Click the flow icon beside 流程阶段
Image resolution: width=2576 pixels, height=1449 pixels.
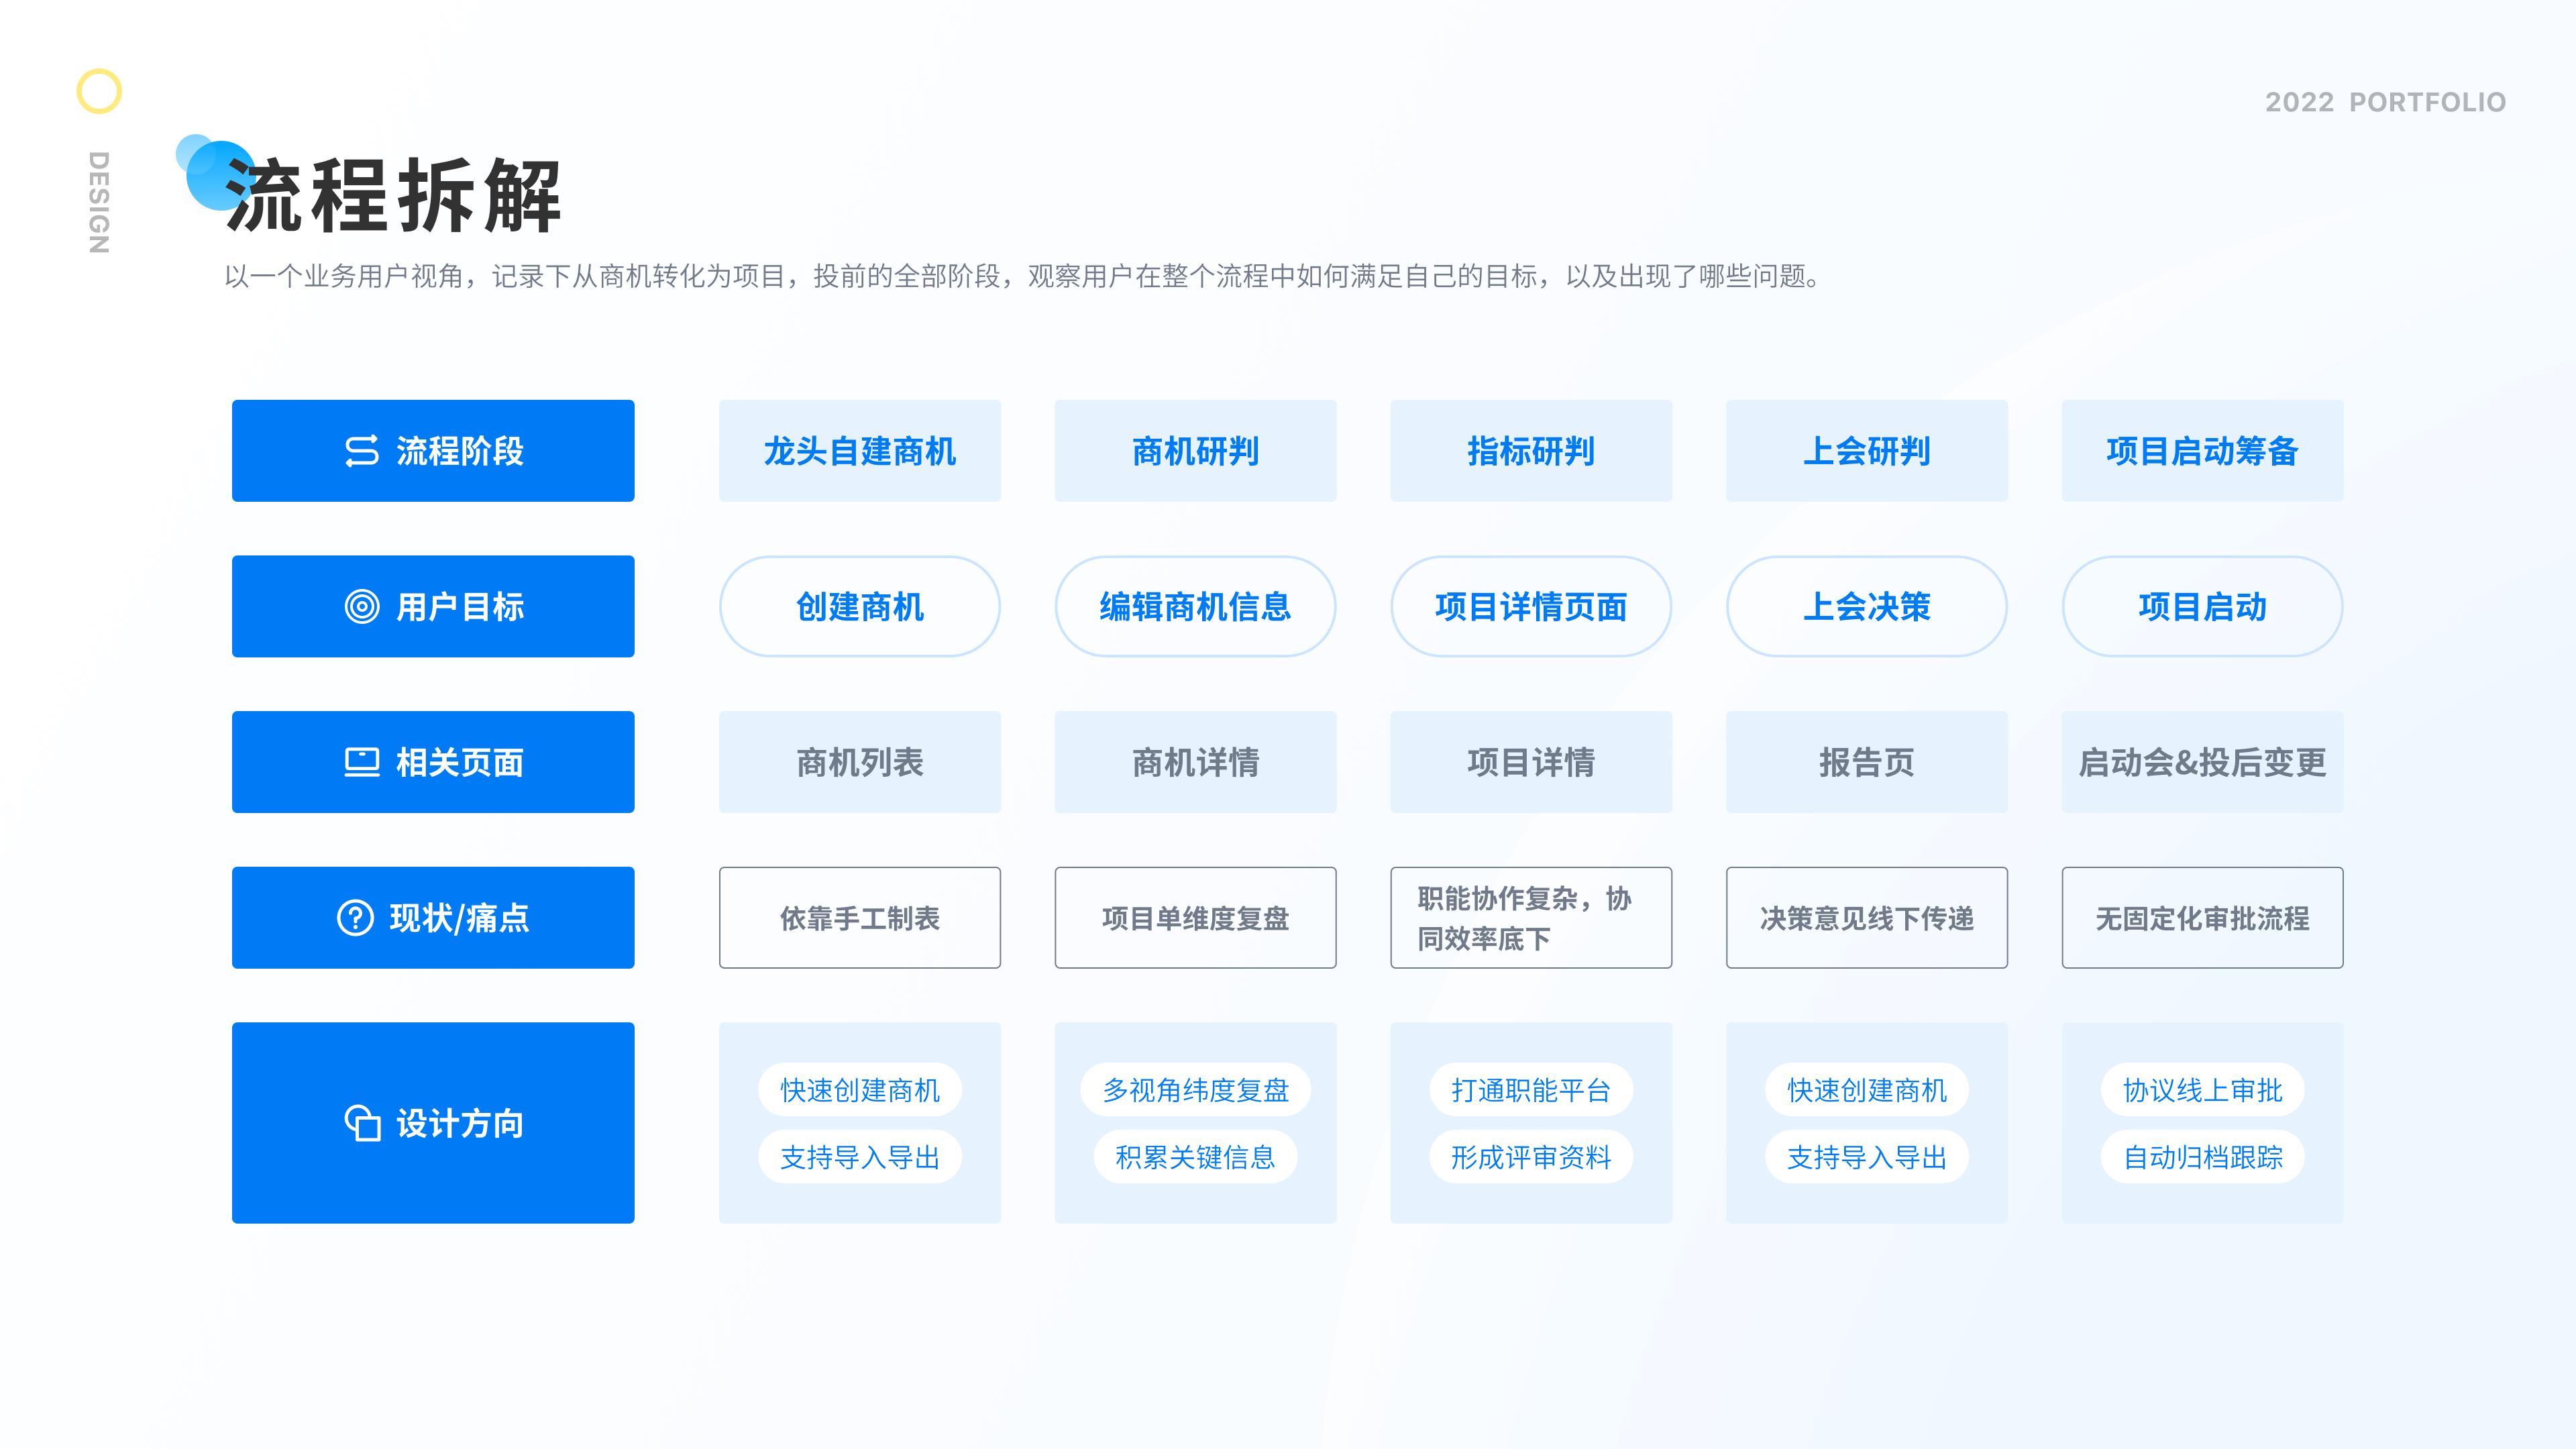pos(362,451)
